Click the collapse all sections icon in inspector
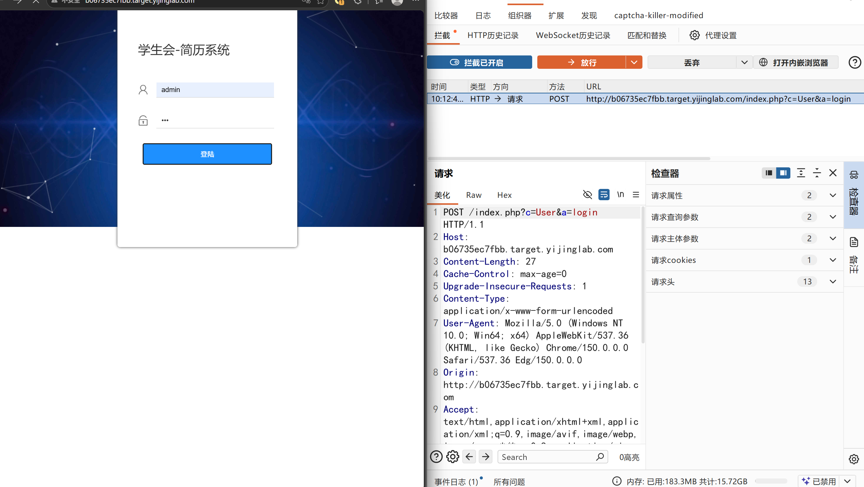Viewport: 864px width, 487px height. pos(817,173)
